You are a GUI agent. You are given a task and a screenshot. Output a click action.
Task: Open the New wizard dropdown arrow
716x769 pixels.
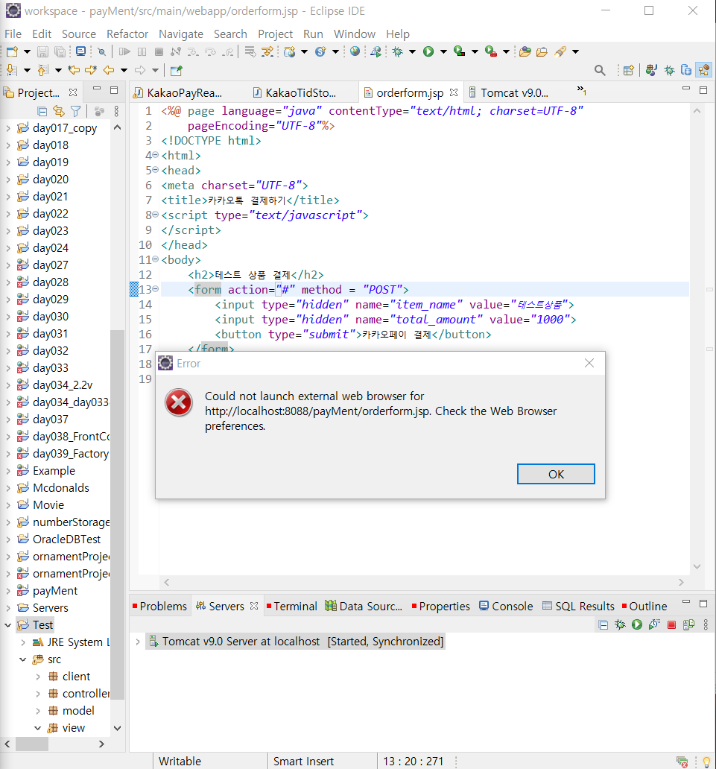27,51
